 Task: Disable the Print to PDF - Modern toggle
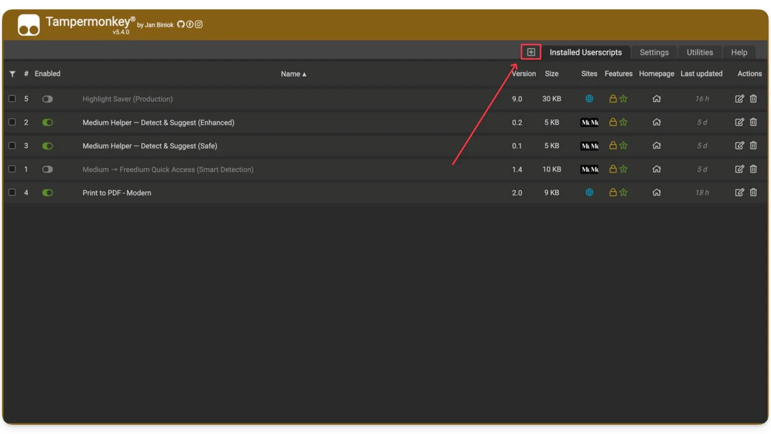click(47, 193)
